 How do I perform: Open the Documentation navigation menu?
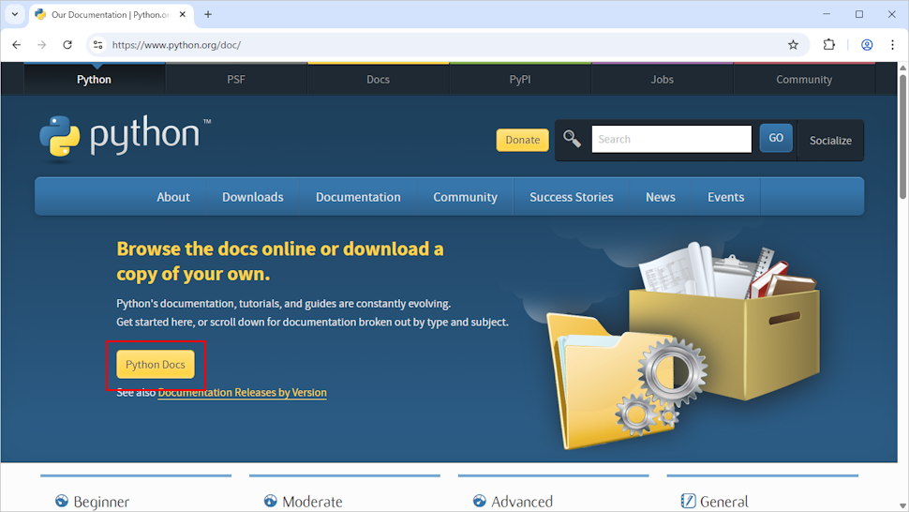[x=358, y=197]
